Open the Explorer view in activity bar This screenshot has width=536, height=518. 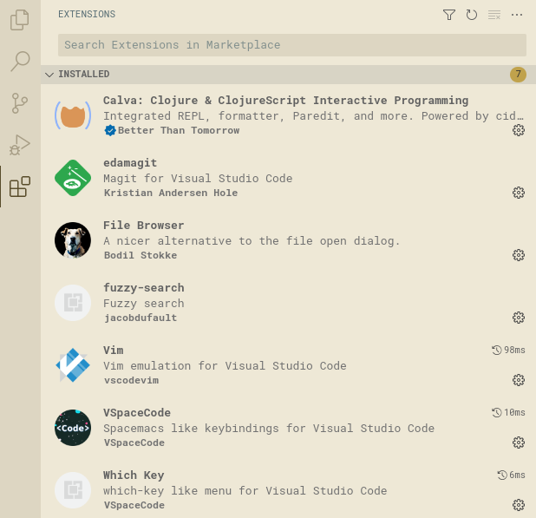pos(19,20)
